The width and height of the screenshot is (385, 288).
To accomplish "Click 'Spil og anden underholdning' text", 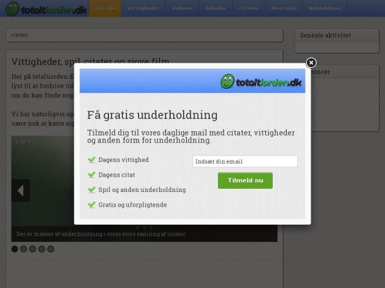I will (142, 190).
